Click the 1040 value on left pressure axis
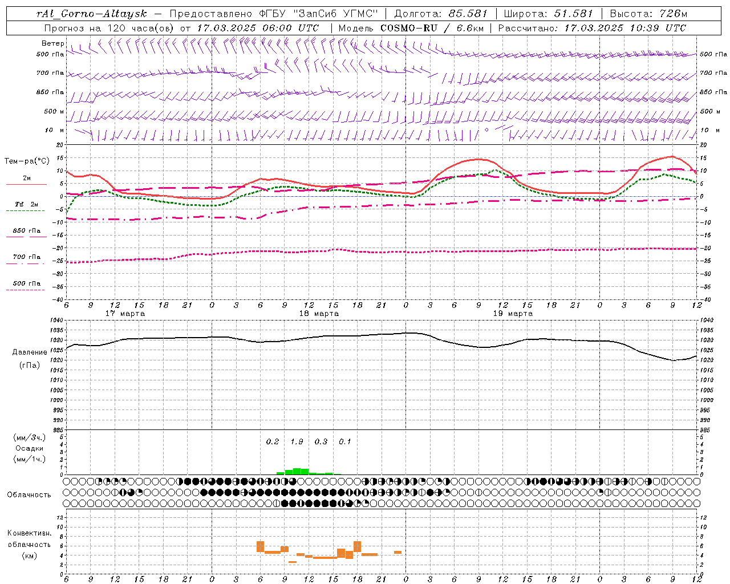 pyautogui.click(x=58, y=321)
